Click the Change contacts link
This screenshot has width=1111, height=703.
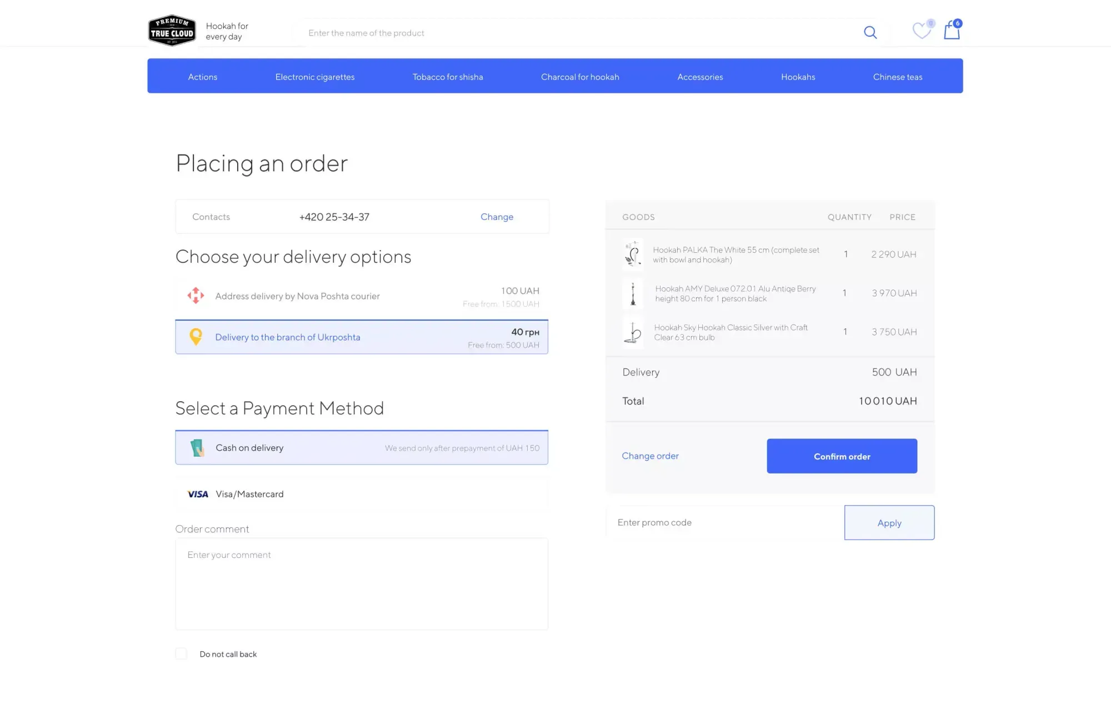click(x=497, y=217)
